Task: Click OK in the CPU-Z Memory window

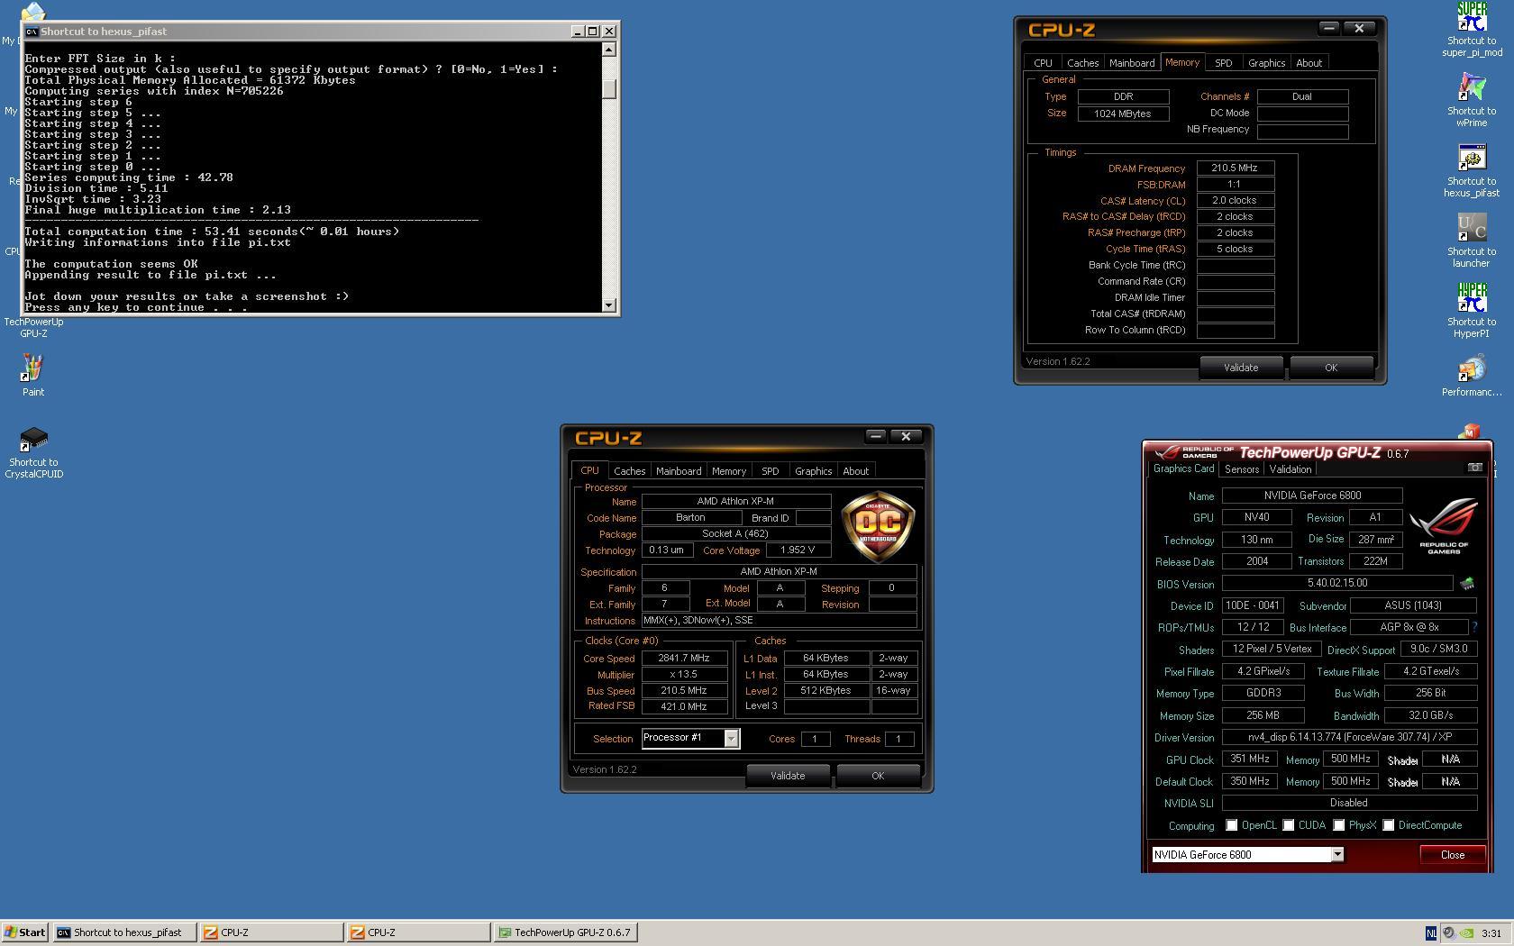Action: click(1331, 368)
